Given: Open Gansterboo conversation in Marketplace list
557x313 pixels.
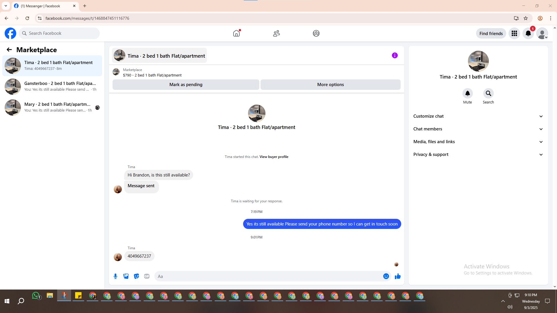Looking at the screenshot, I should click(x=52, y=87).
